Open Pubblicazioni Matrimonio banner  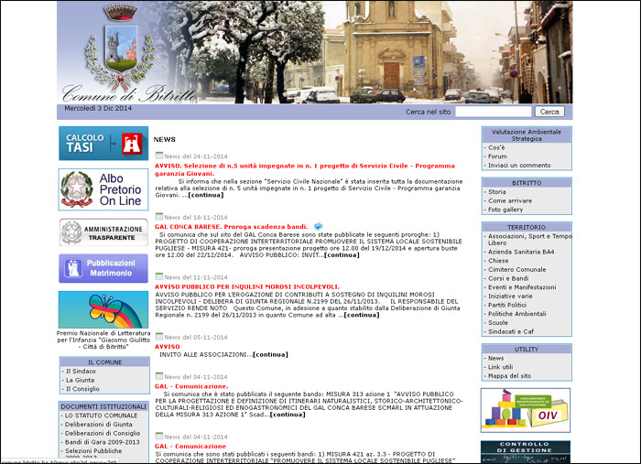(103, 268)
